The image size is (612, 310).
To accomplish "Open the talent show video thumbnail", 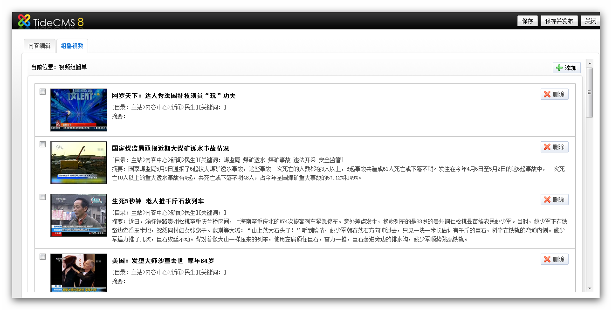I will click(x=78, y=110).
